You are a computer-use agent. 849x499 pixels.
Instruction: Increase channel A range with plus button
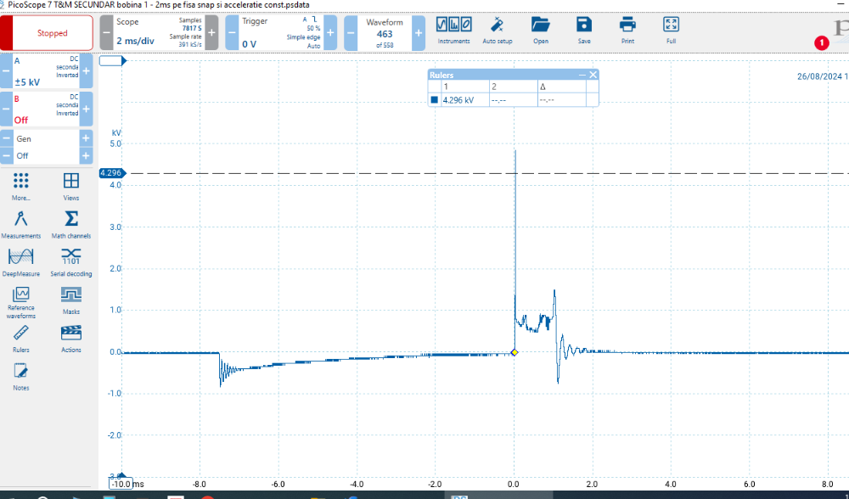click(x=86, y=71)
